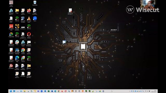Open Opera from the taskbar
166x93 pixels.
pyautogui.click(x=66, y=91)
